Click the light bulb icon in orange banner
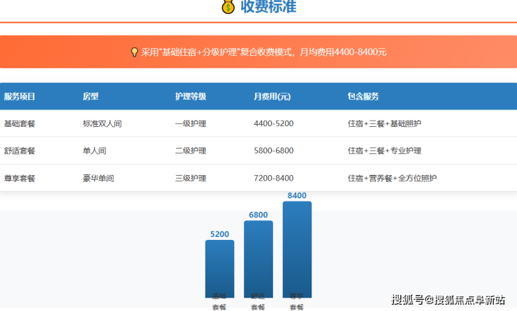The width and height of the screenshot is (517, 311). [x=134, y=52]
